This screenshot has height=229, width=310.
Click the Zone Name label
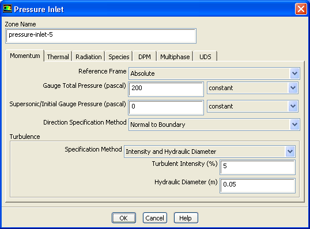(20, 24)
